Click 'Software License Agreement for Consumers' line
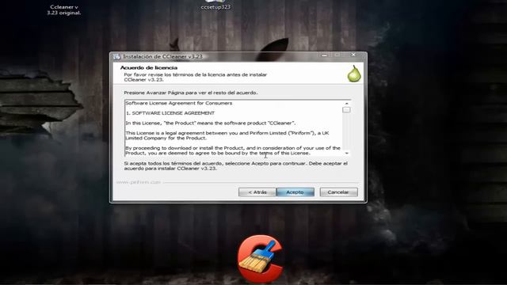This screenshot has width=507, height=285. pos(179,103)
